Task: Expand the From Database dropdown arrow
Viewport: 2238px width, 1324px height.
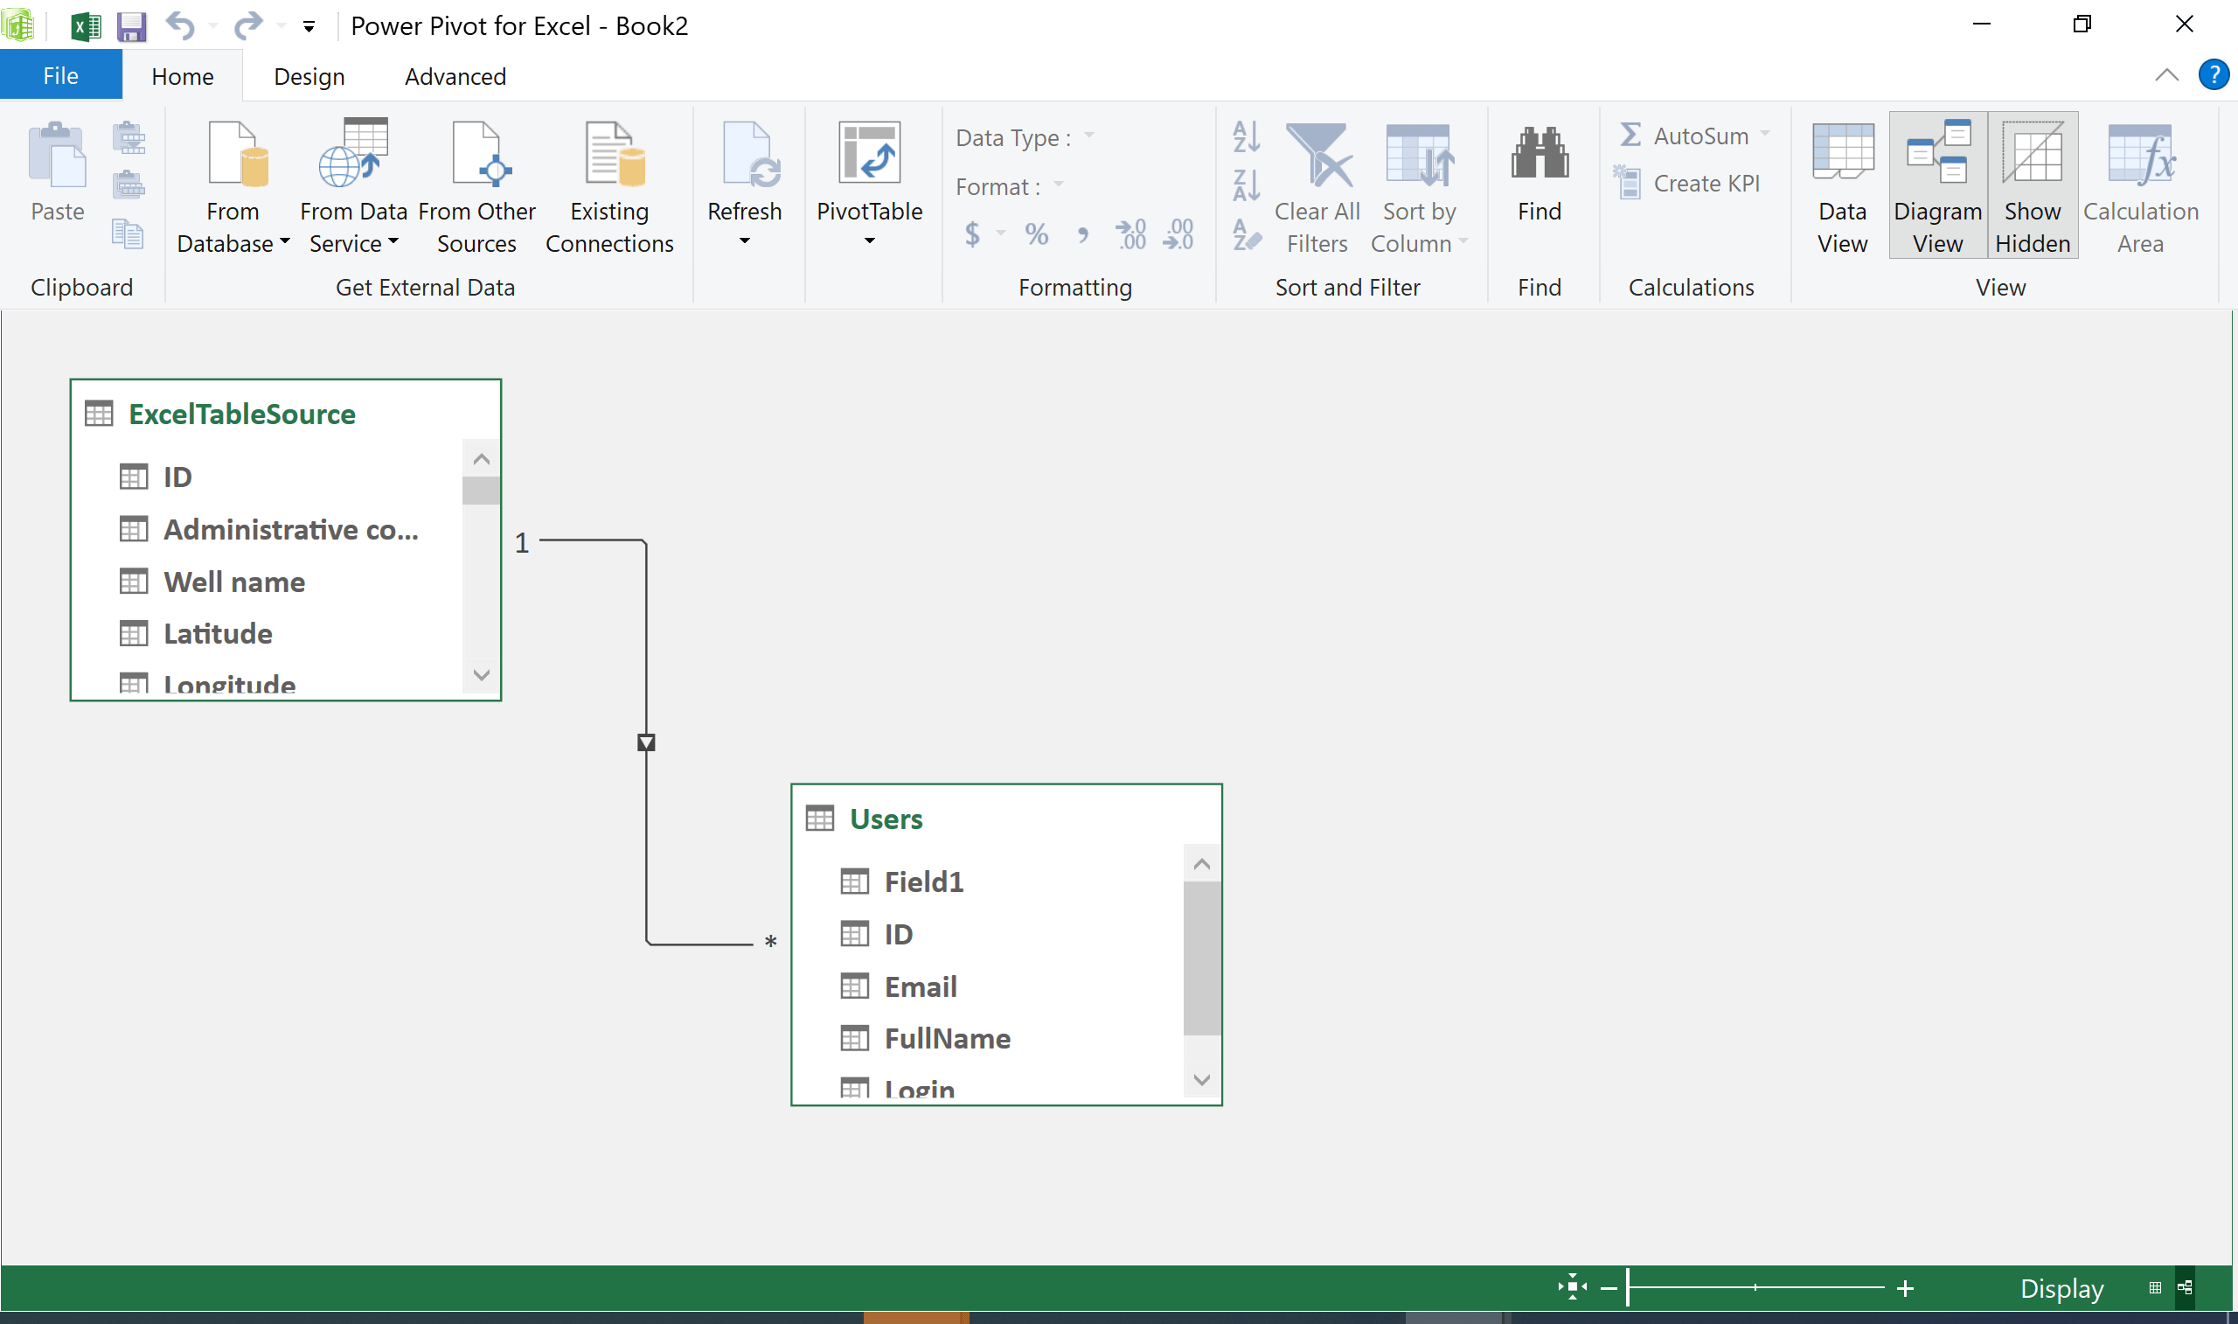Action: pyautogui.click(x=284, y=241)
